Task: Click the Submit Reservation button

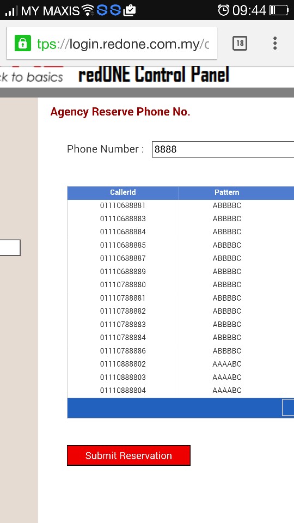Action: tap(128, 455)
